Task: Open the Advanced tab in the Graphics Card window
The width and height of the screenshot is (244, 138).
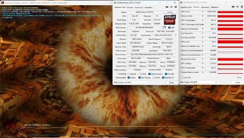Action: tap(139, 7)
